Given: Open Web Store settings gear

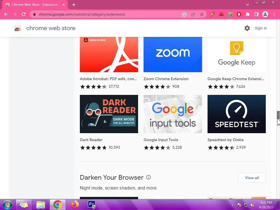Looking at the screenshot, I should click(x=247, y=28).
